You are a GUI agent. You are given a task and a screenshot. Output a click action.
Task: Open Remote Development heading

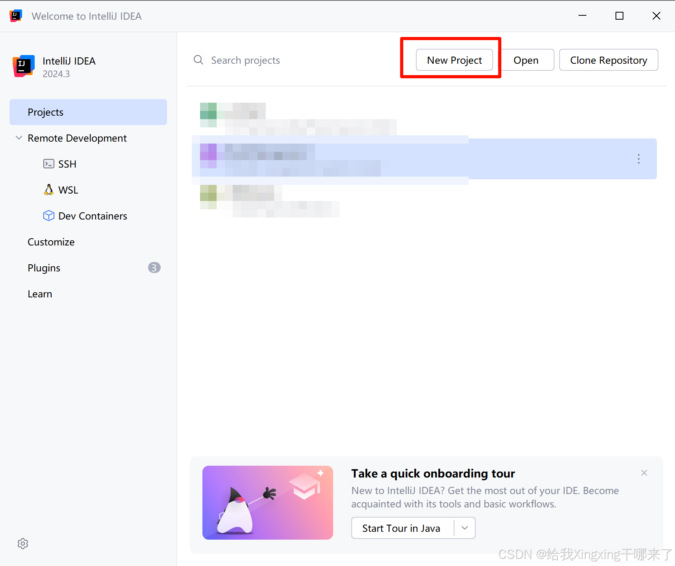(77, 138)
